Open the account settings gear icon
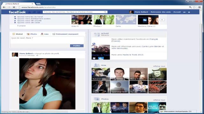The height and width of the screenshot is (114, 204). click(x=189, y=12)
